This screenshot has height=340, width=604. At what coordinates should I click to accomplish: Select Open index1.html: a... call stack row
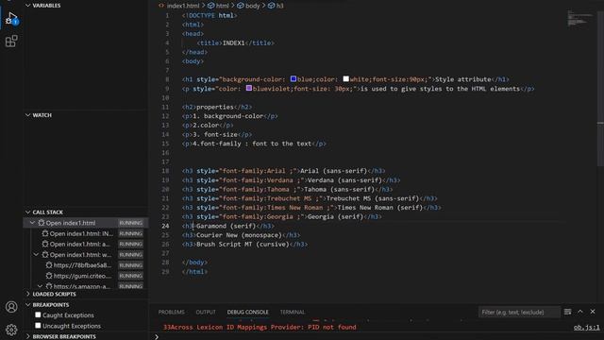86,244
